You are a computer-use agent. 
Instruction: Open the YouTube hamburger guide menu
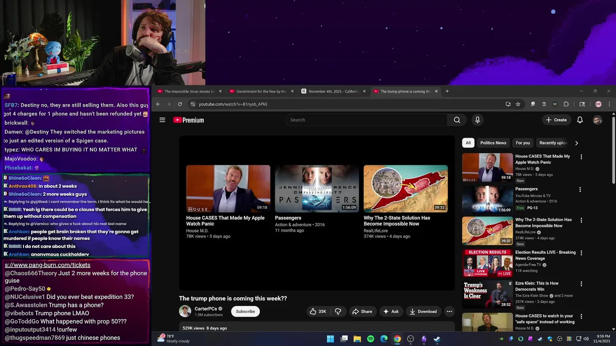162,120
